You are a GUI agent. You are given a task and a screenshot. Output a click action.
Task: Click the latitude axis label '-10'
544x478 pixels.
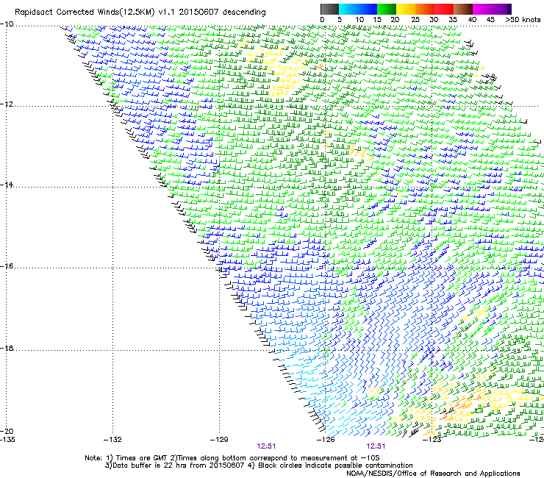[x=7, y=24]
